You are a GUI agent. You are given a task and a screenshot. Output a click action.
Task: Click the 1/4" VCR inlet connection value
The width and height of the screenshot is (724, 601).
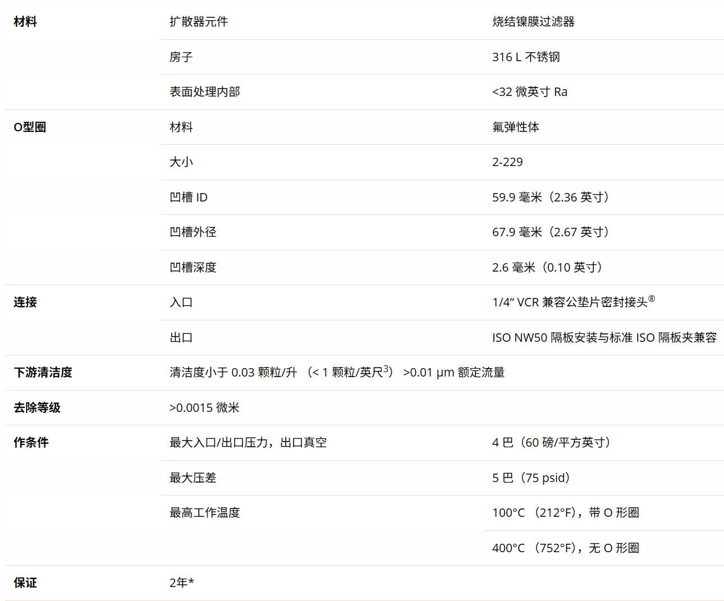point(572,302)
